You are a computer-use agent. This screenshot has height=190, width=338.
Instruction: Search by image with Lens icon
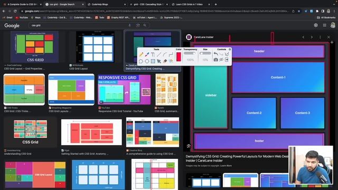point(138,25)
